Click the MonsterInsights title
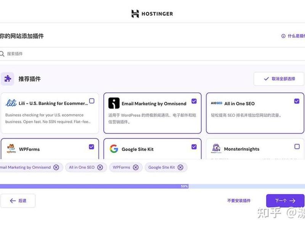The width and height of the screenshot is (305, 229). (x=242, y=149)
